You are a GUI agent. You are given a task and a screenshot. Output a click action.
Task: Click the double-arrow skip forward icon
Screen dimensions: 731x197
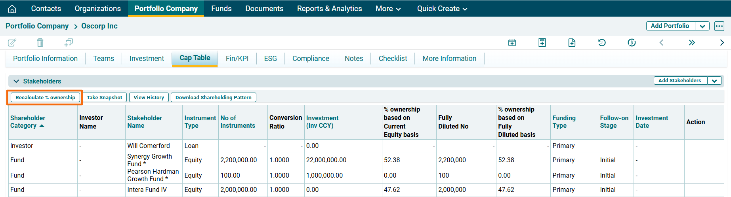692,42
